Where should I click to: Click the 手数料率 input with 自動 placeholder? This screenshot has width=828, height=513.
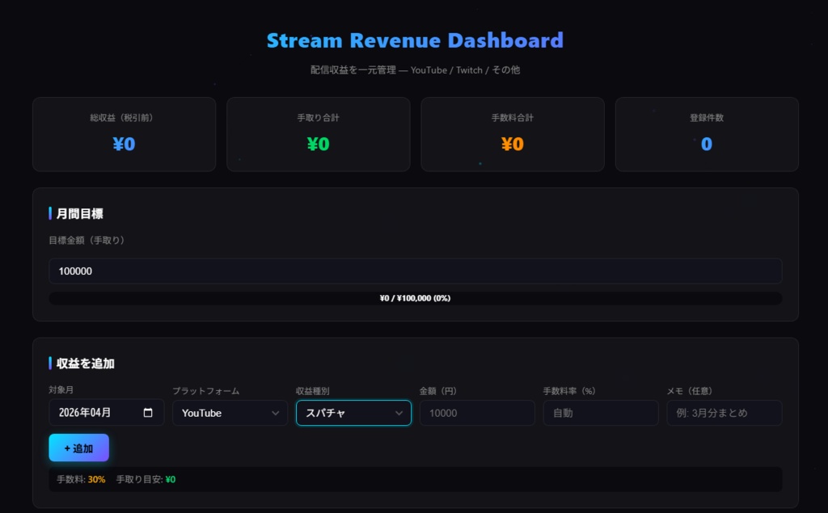click(x=601, y=413)
